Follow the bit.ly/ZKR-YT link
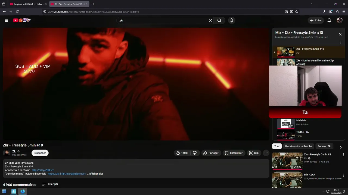Image resolution: width=348 pixels, height=195 pixels. click(43, 170)
